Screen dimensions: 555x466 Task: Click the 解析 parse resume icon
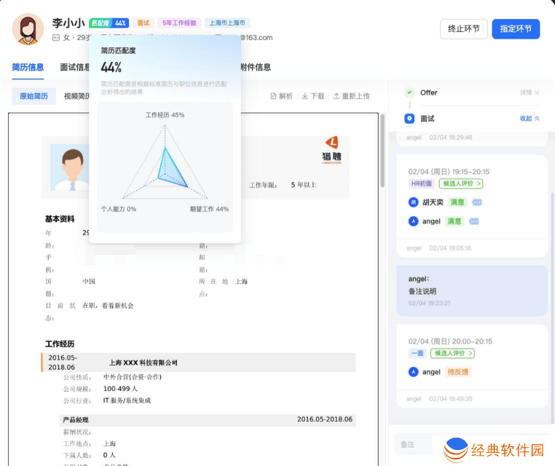coord(281,97)
